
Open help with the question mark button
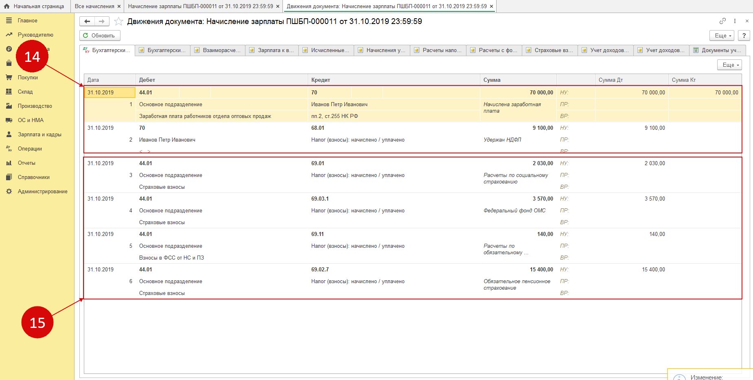pos(744,35)
